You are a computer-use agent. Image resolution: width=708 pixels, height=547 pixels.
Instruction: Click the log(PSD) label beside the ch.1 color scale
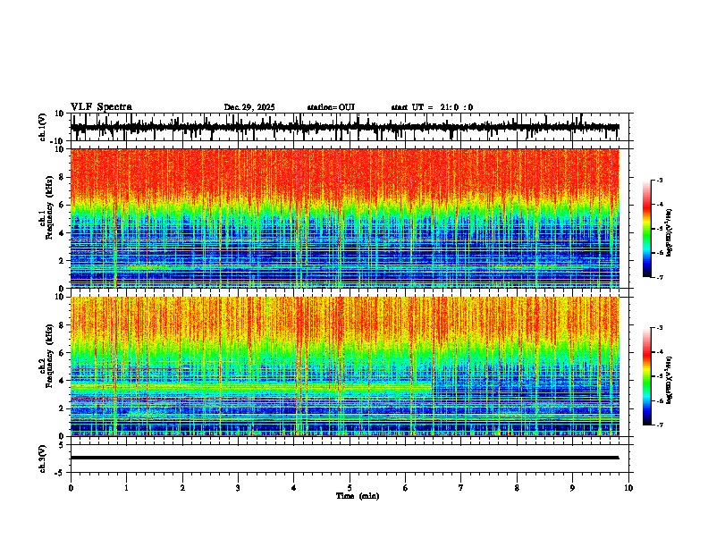(670, 232)
